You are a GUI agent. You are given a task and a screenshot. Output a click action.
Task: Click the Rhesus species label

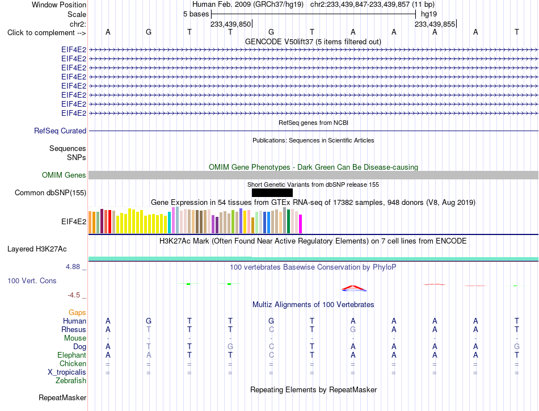[74, 329]
